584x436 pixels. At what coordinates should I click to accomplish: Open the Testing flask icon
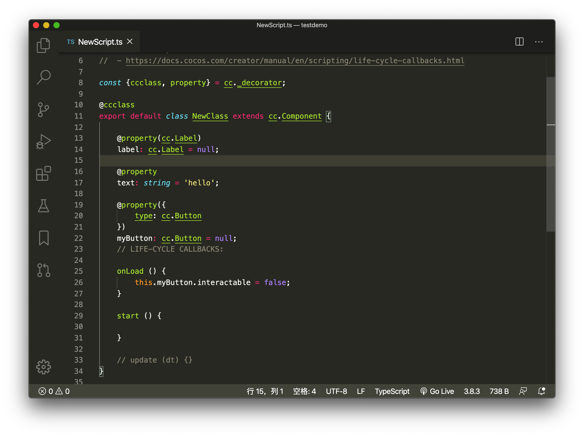tap(43, 206)
